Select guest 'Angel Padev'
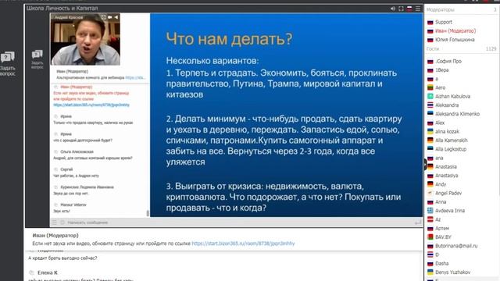This screenshot has width=500, height=281. coord(448,193)
